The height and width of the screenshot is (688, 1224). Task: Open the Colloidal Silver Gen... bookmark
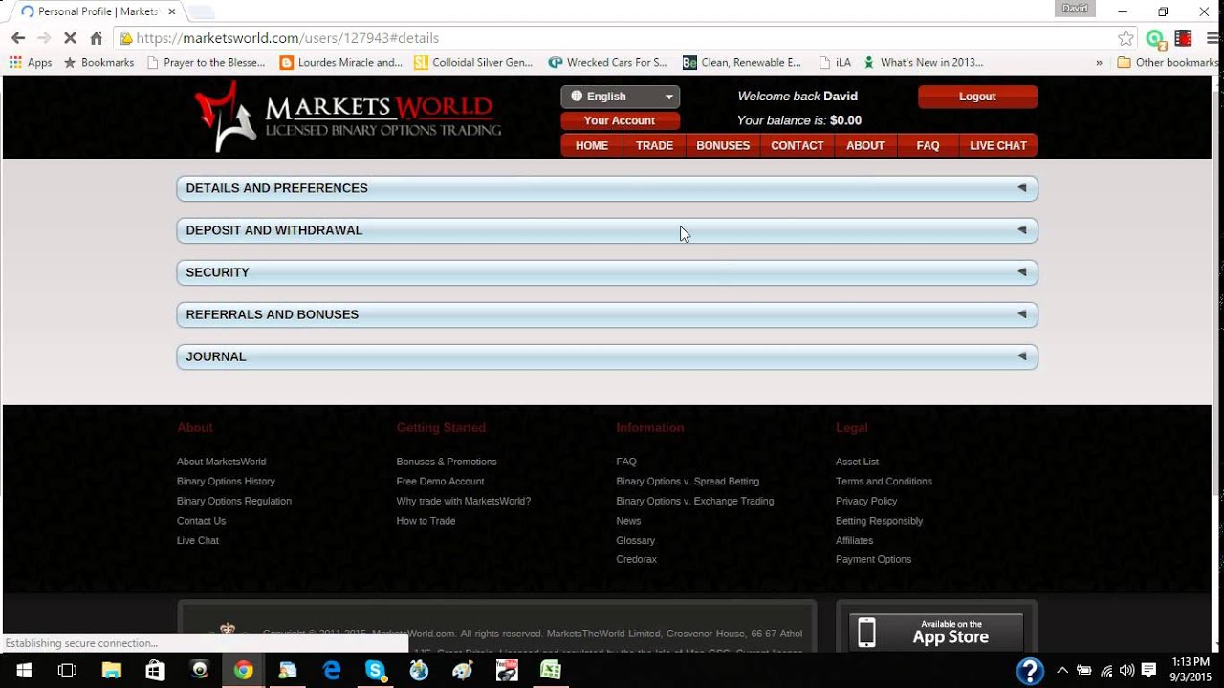[473, 63]
